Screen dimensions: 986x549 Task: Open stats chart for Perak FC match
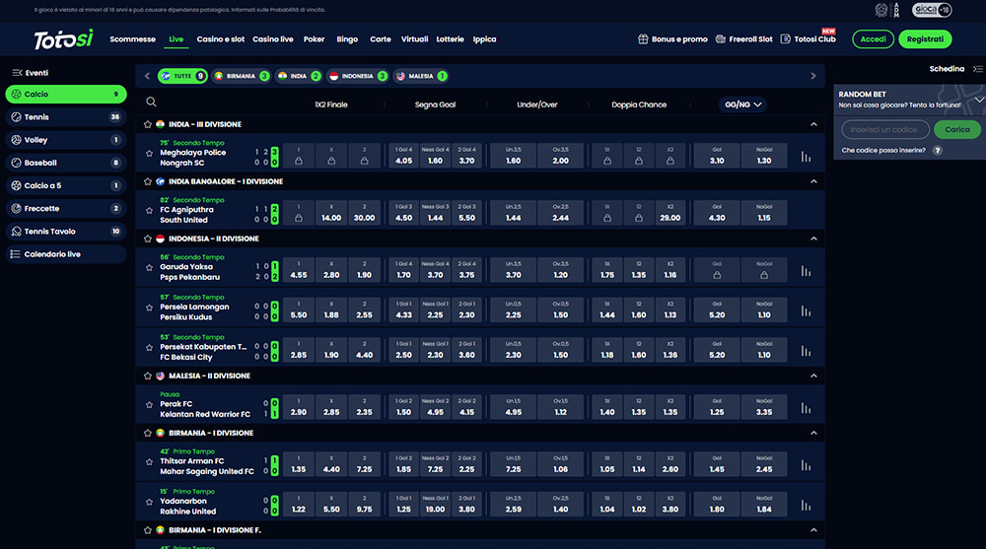click(807, 408)
